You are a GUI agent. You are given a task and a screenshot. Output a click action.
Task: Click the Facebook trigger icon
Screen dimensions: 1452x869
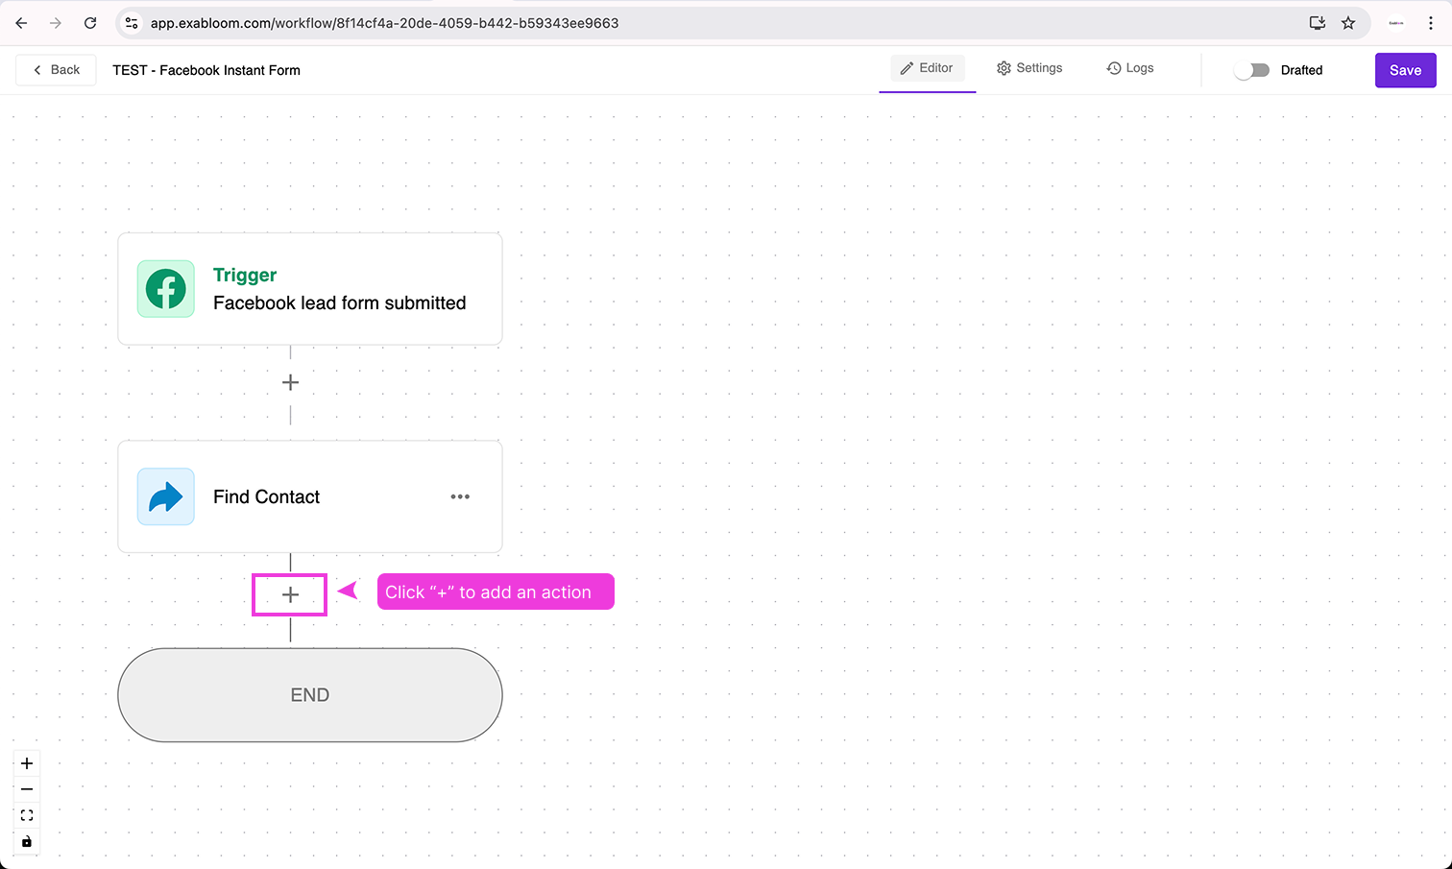165,289
